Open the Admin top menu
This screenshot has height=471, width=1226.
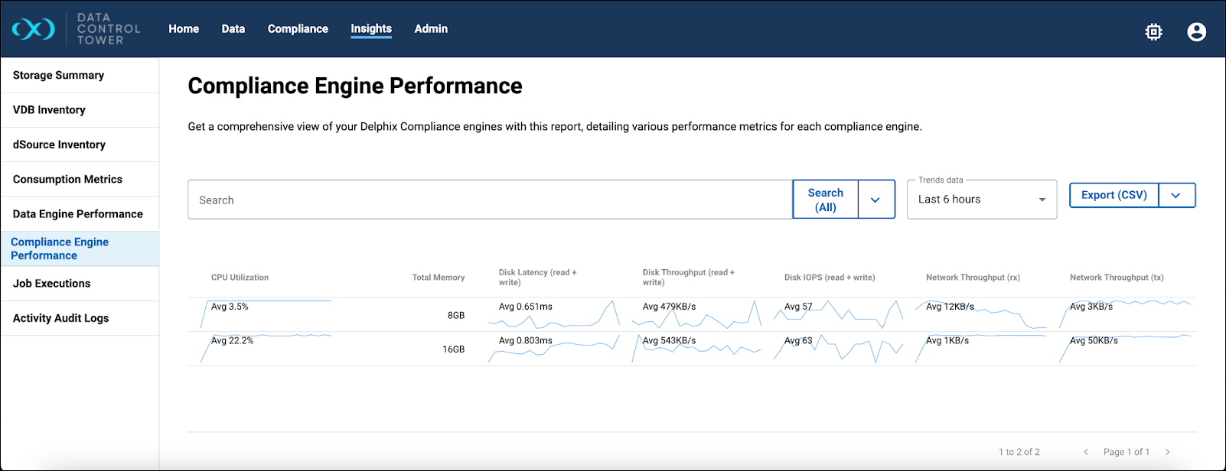point(431,29)
